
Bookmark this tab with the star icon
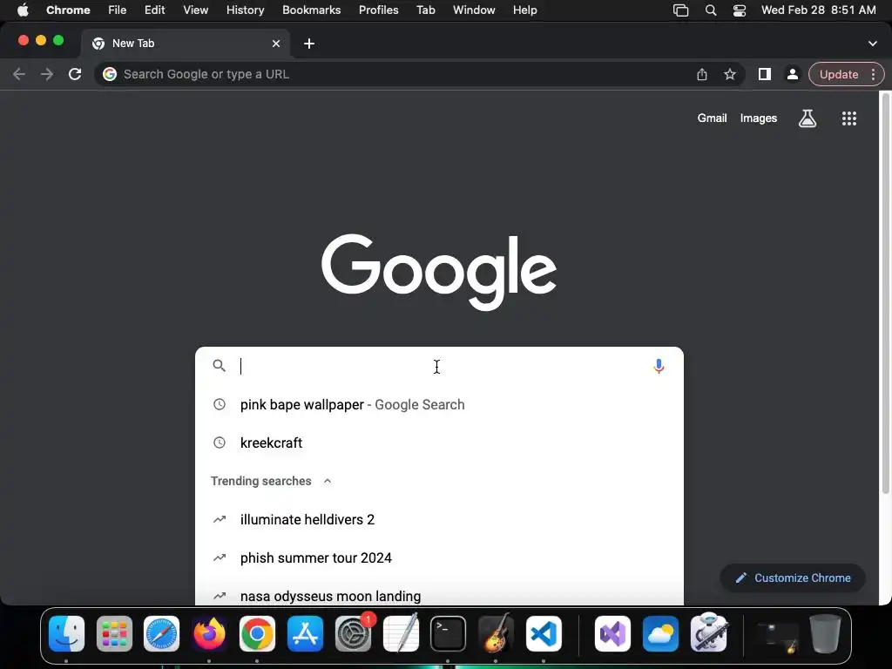[x=730, y=75]
